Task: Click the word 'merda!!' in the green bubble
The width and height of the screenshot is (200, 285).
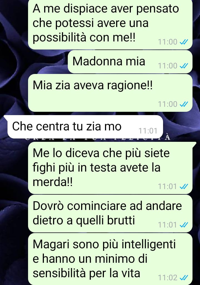Action: pos(52,182)
